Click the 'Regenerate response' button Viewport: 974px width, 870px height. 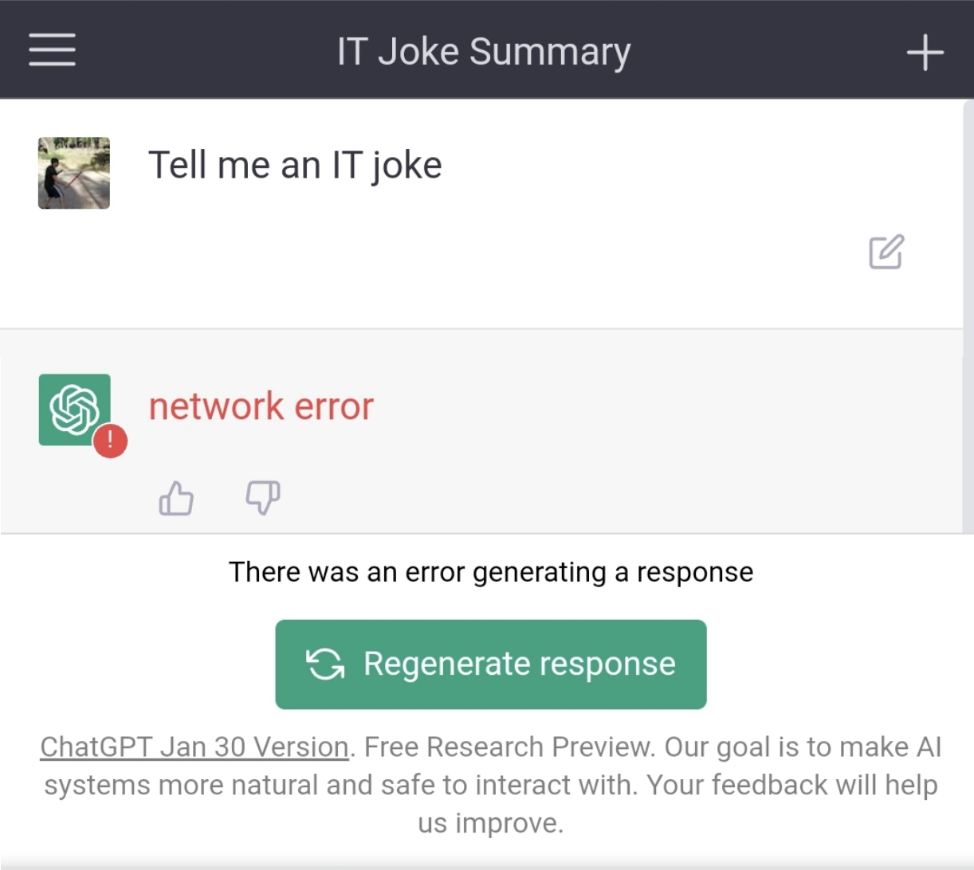click(x=491, y=664)
